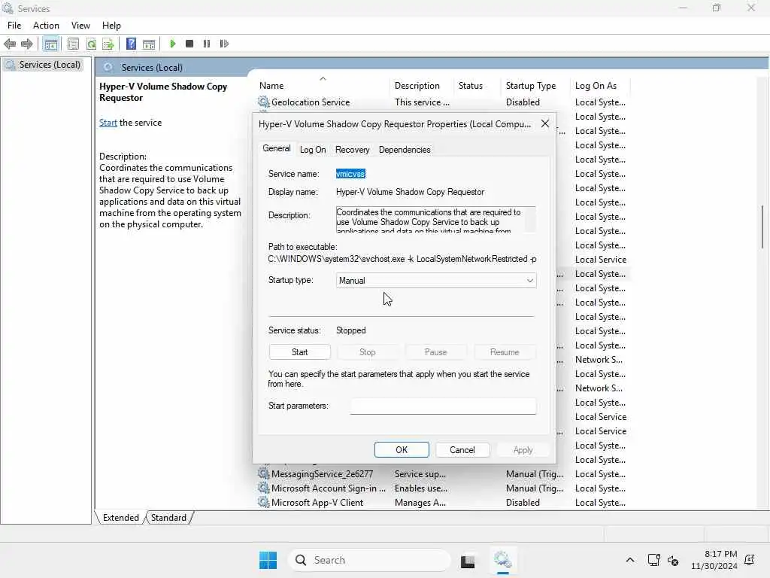
Task: Click the Restart Service toolbar icon
Action: click(224, 44)
